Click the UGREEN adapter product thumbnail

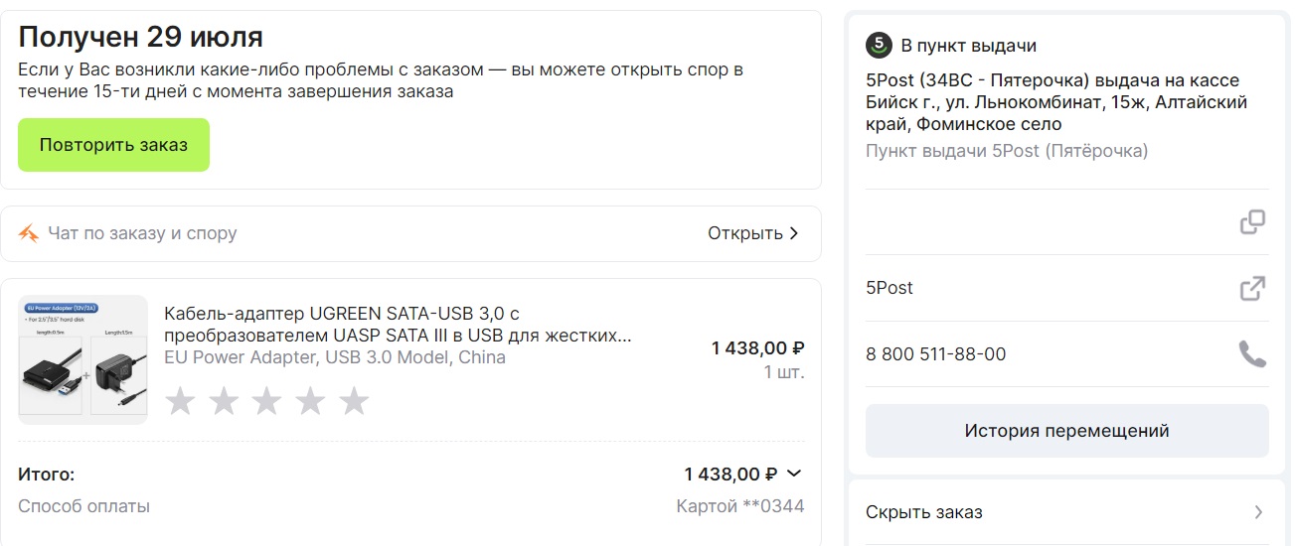click(x=83, y=359)
